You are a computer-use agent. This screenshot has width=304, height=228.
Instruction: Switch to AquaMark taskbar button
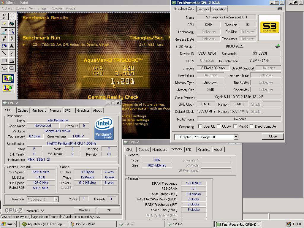click(x=45, y=224)
